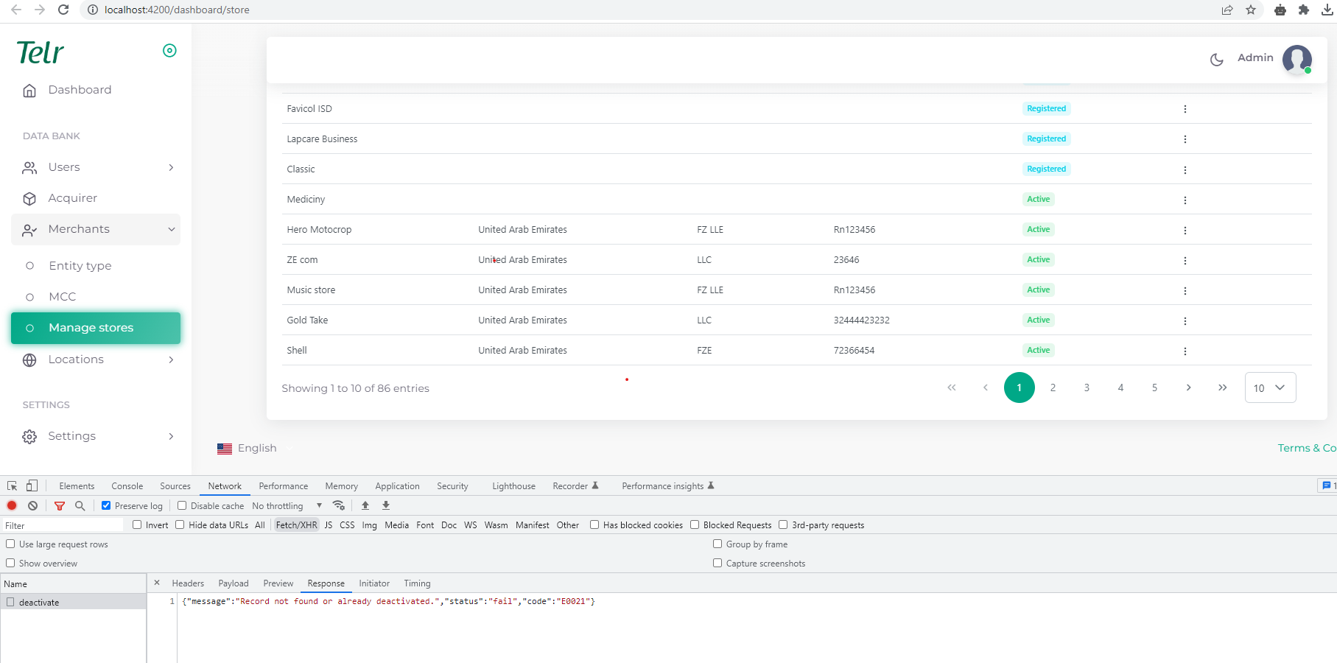Expand the Users sidebar menu
This screenshot has height=663, width=1337.
[x=96, y=167]
